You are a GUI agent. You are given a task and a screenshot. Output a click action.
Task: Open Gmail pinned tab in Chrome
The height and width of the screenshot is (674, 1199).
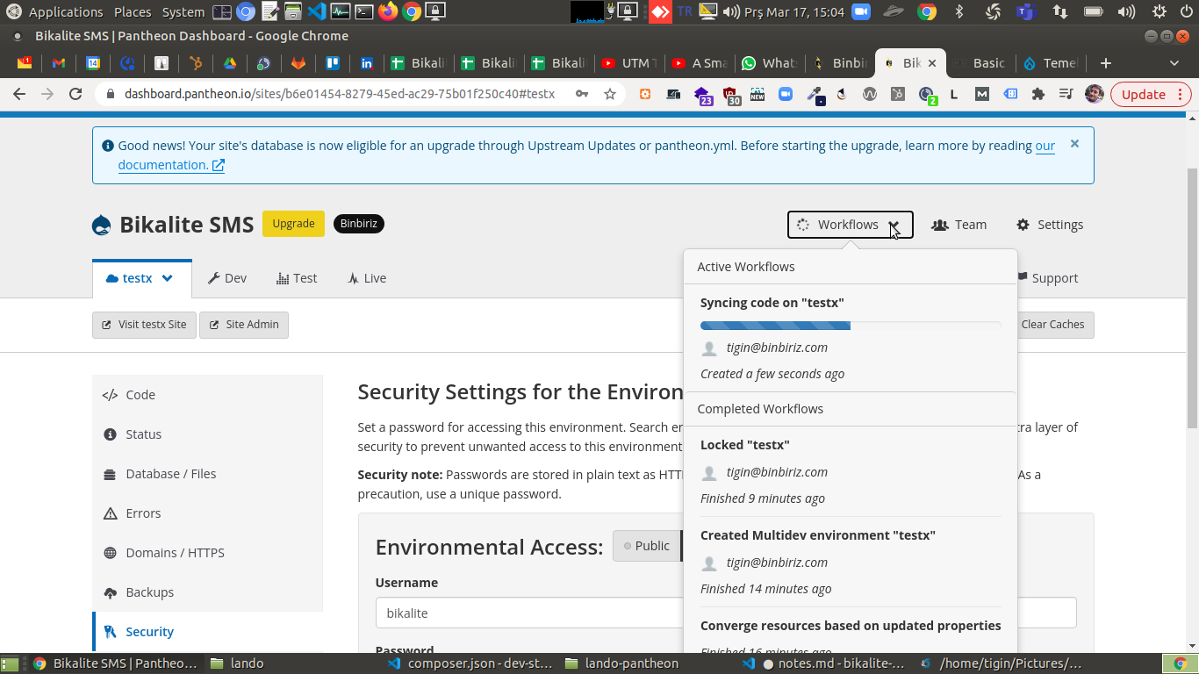[x=59, y=63]
